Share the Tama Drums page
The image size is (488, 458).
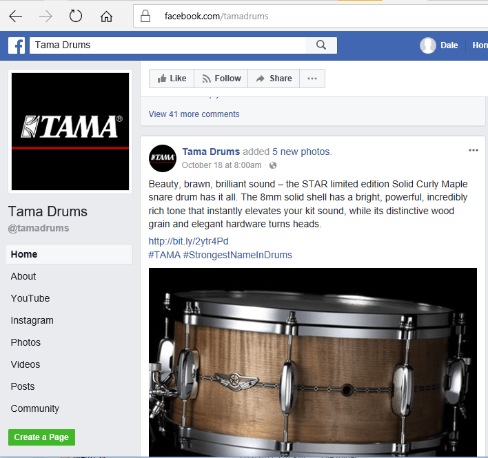click(274, 79)
